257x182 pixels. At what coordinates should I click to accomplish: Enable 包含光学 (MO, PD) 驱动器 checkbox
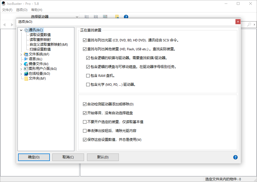point(88,84)
